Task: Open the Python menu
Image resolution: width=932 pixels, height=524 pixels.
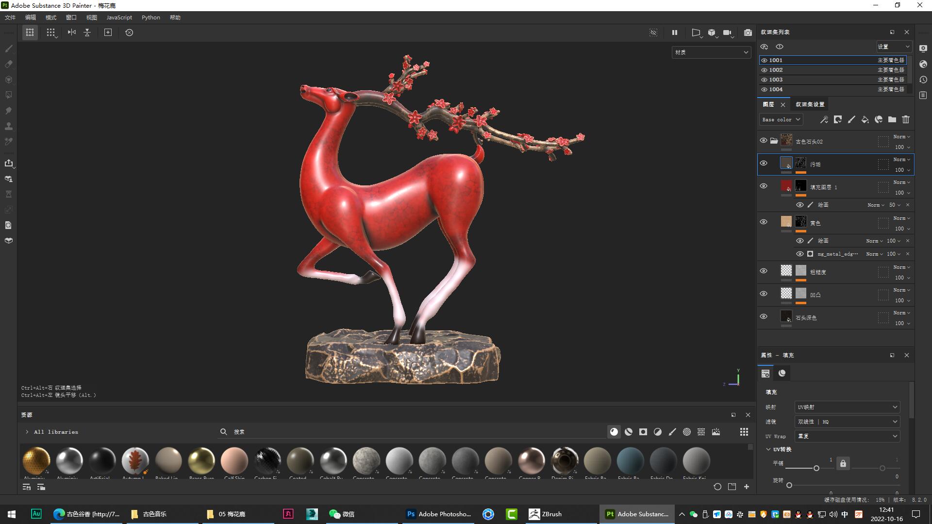Action: [150, 17]
